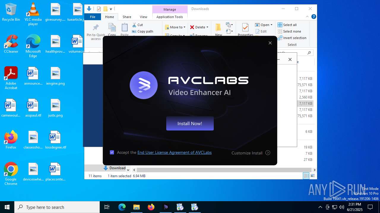Switch to the View ribbon tab
Screen dimensions: 380x213
[143, 17]
